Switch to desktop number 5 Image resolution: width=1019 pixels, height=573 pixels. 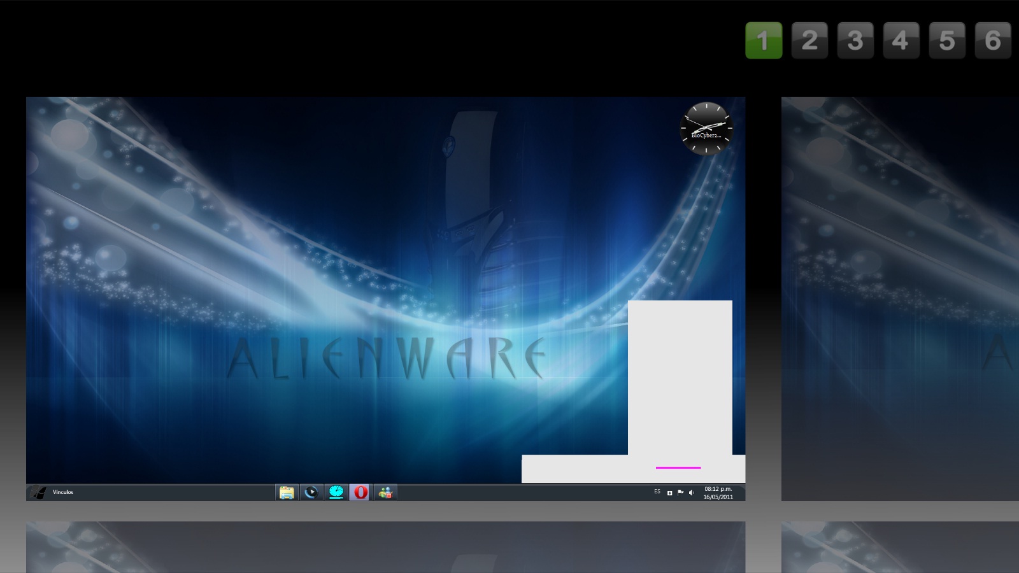947,41
